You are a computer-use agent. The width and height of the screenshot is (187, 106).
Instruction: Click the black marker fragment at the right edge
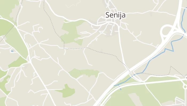[186, 78]
